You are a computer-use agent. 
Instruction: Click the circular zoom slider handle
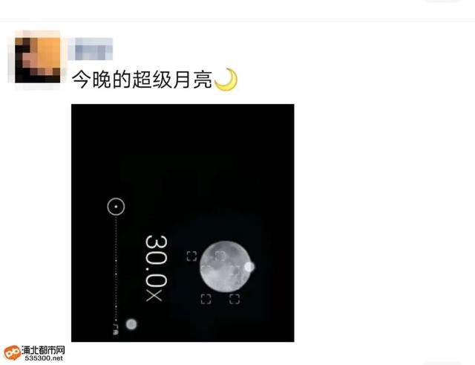coord(116,207)
